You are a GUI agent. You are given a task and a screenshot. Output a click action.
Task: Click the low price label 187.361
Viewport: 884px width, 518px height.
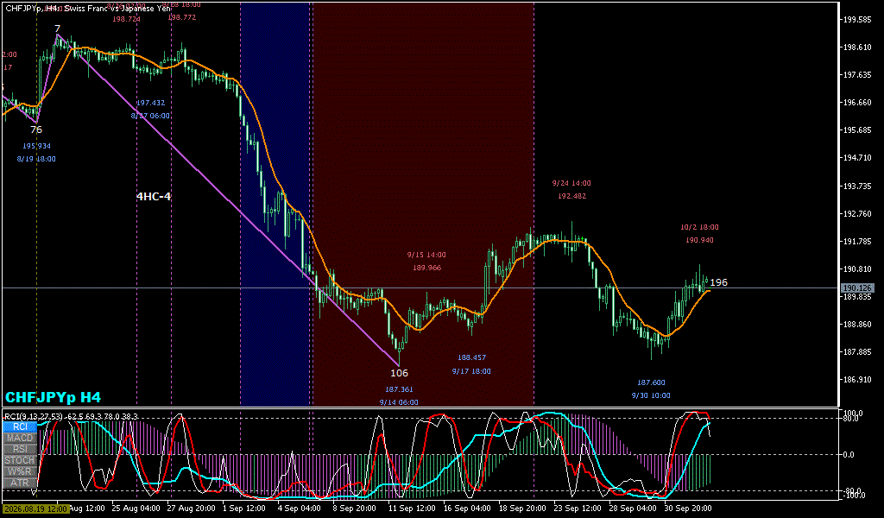tap(399, 388)
